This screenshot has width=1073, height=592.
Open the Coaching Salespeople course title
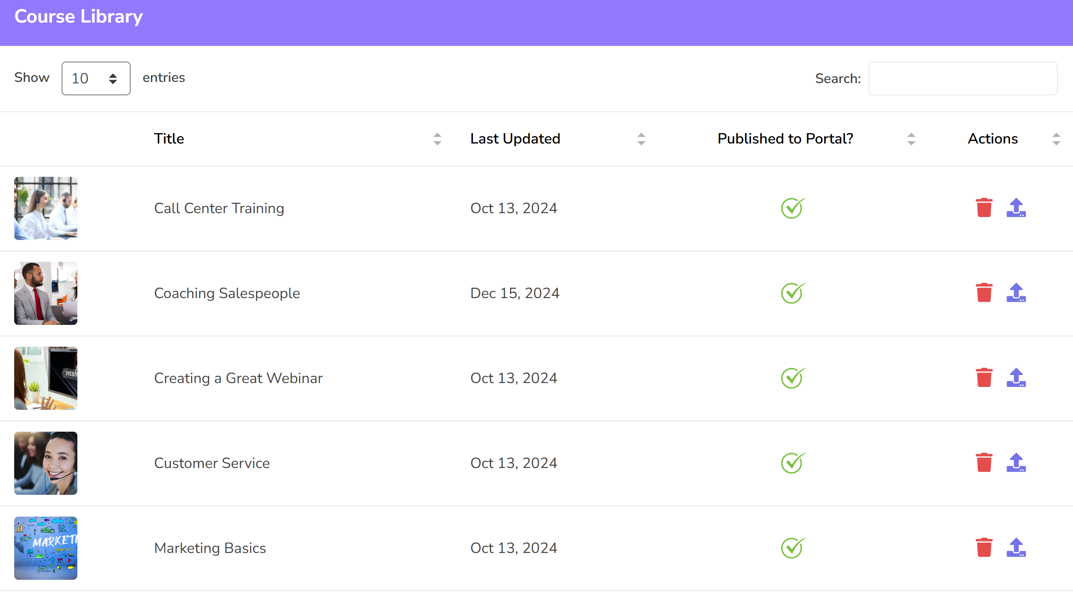point(227,293)
